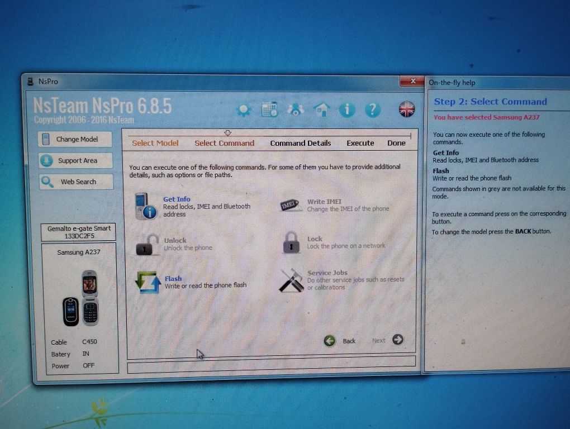Click 'Read locks, IMEI and Bluetooth address' description

pyautogui.click(x=206, y=211)
